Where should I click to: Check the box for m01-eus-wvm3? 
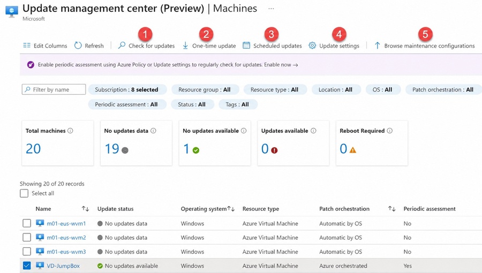(x=27, y=252)
